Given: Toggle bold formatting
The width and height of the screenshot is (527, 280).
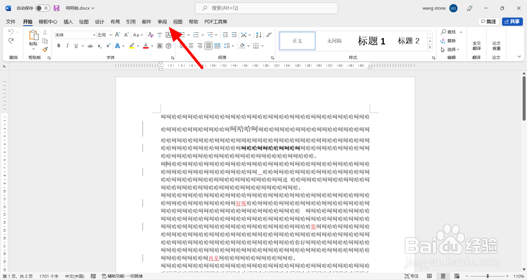Looking at the screenshot, I should 59,46.
